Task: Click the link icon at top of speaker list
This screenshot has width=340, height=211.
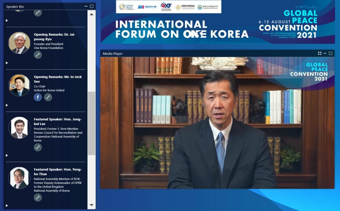Action: pyautogui.click(x=38, y=12)
